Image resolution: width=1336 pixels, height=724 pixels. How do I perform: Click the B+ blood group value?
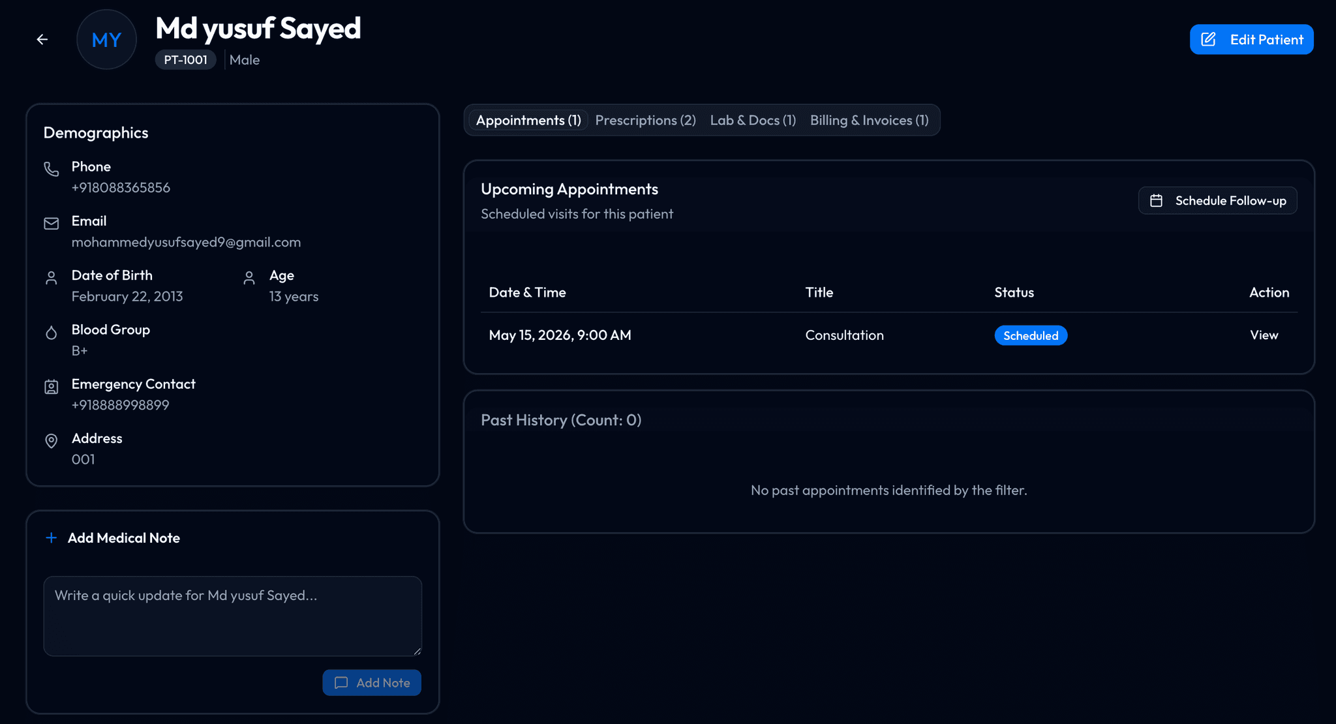tap(80, 351)
